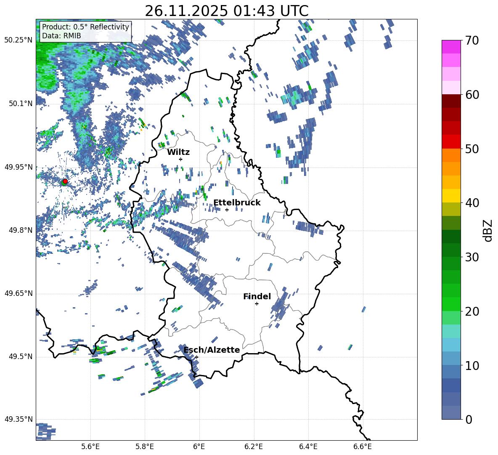Click the 'Esch/Alzette' city label
Screen dimensions: 498x455
(212, 350)
